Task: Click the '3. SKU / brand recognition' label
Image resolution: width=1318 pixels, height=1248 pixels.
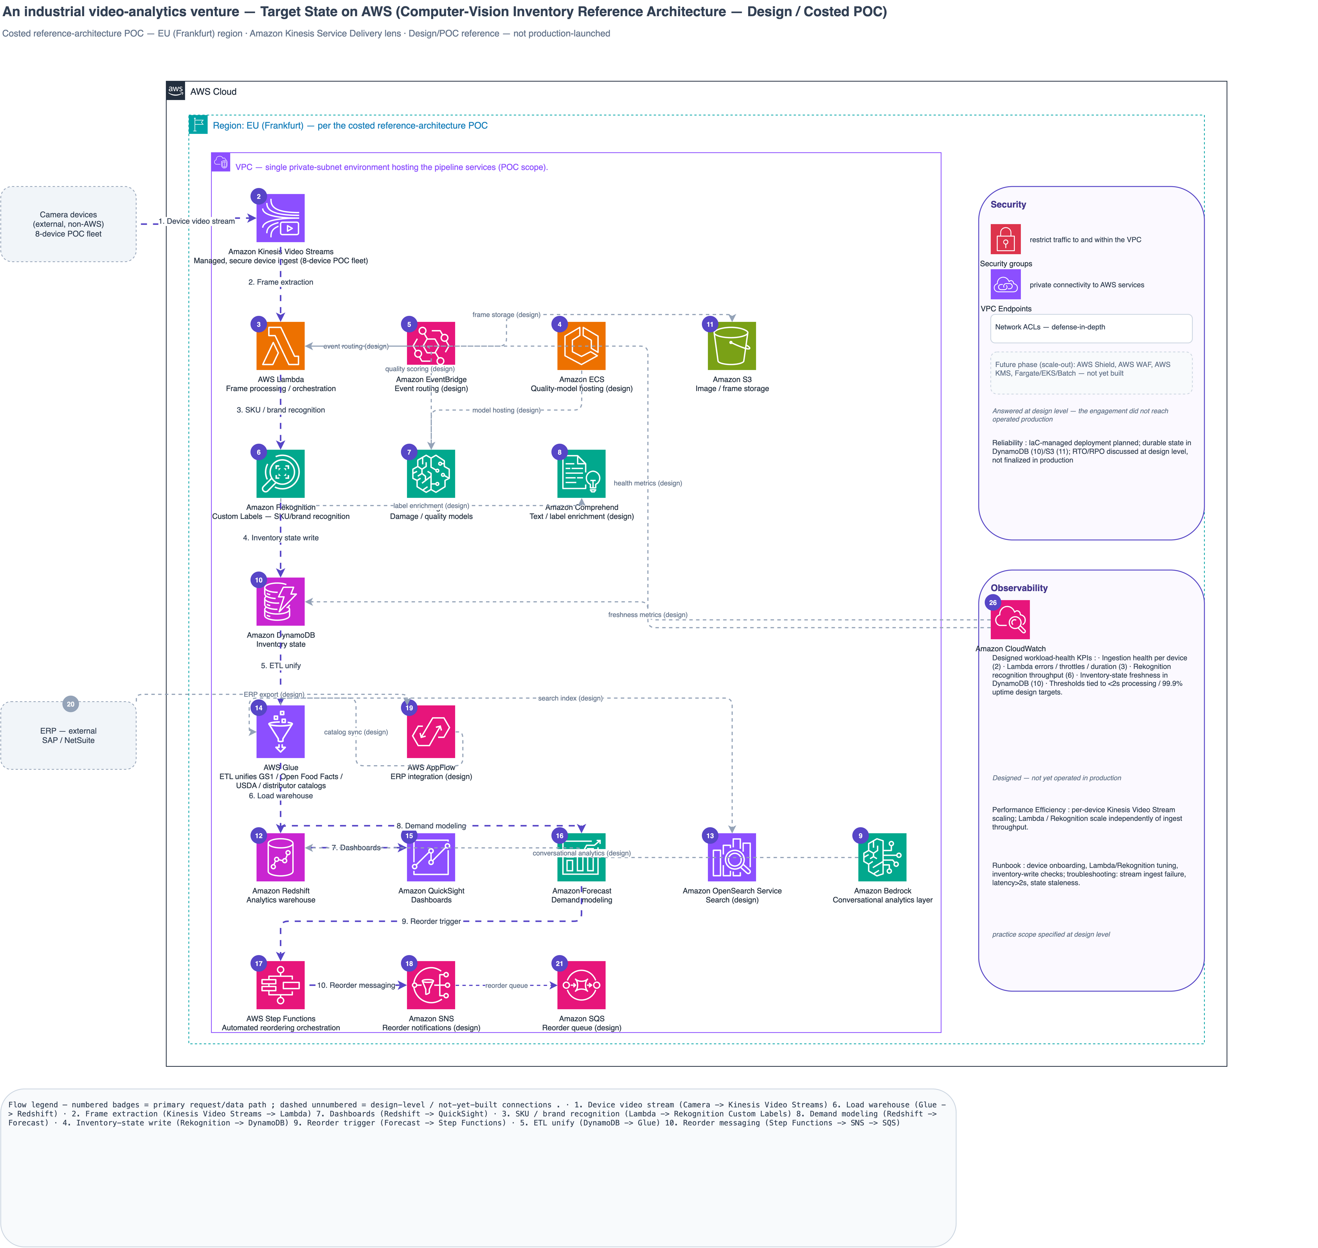Action: click(x=280, y=410)
